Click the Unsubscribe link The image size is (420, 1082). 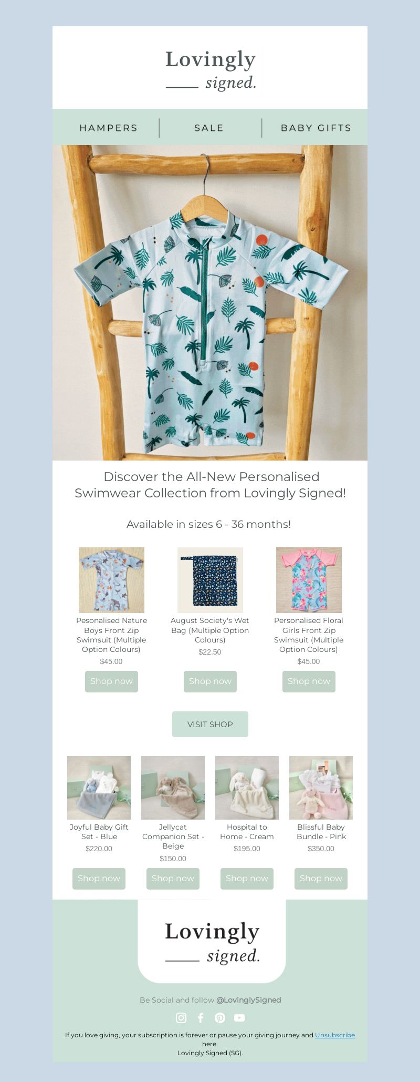pos(335,1035)
